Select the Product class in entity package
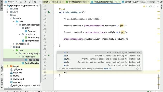 coord(30,31)
